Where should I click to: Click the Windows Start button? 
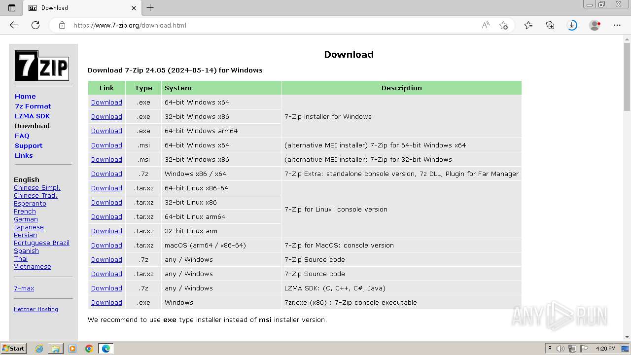tap(14, 349)
